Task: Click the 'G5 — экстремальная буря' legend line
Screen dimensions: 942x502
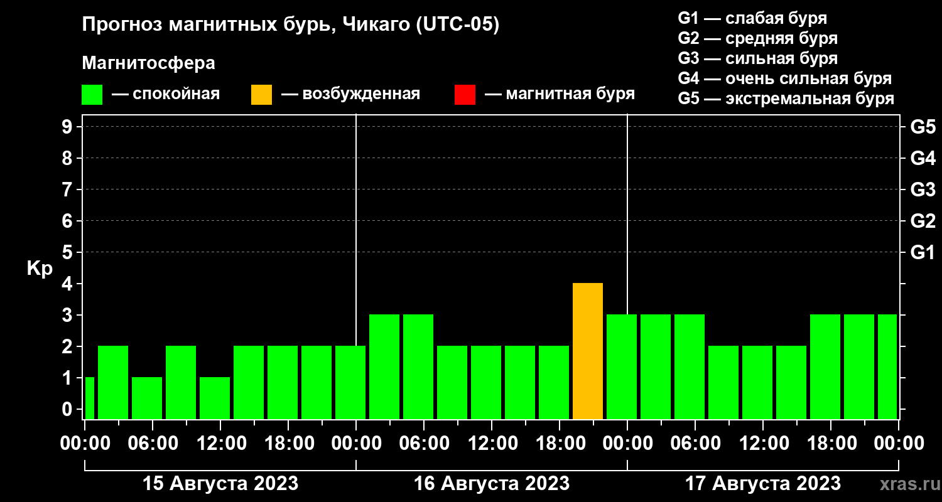Action: click(786, 99)
